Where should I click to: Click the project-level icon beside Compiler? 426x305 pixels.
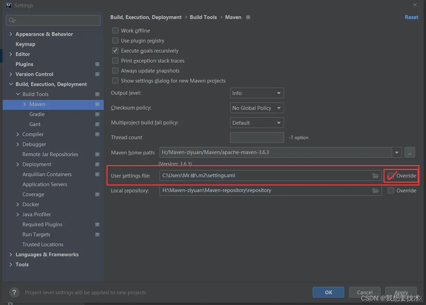(97, 134)
